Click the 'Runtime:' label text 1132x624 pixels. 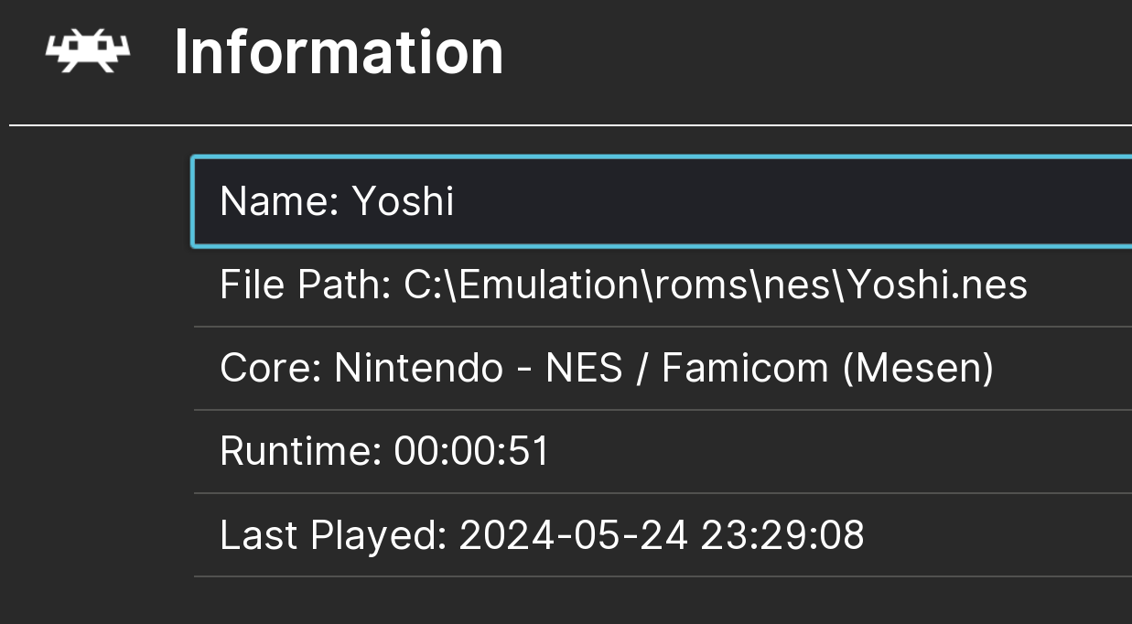pos(301,452)
